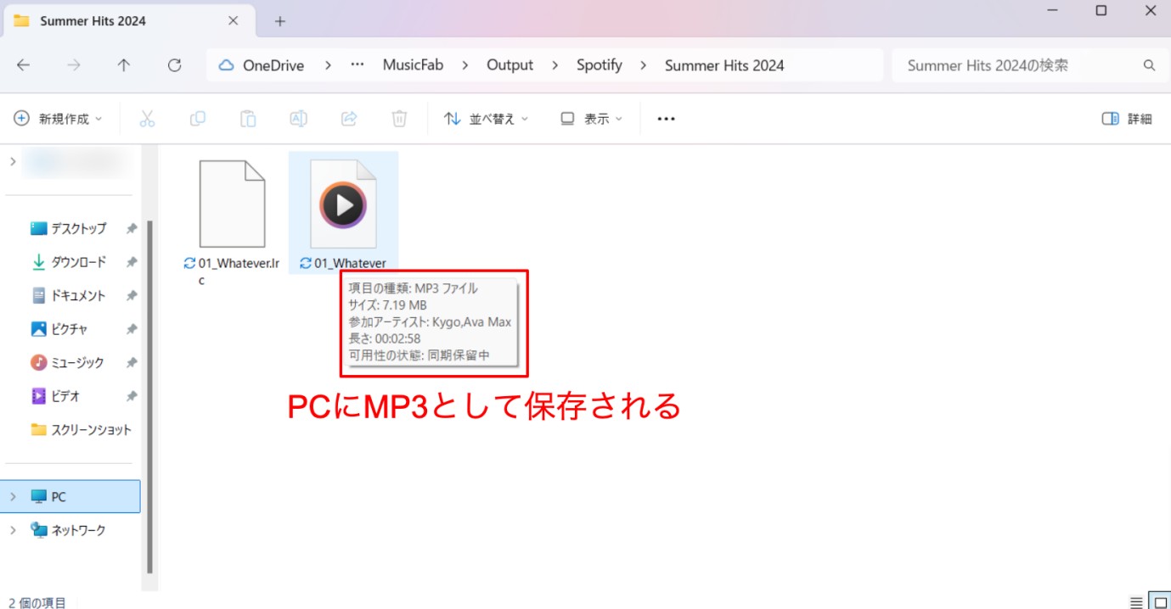This screenshot has width=1171, height=609.
Task: Click the share icon in toolbar
Action: 349,119
